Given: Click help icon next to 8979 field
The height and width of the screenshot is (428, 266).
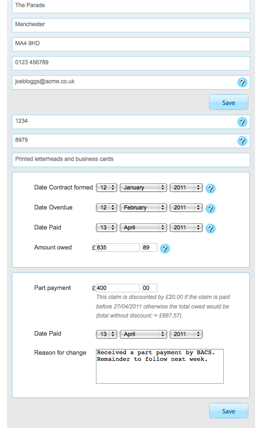Looking at the screenshot, I should (242, 141).
